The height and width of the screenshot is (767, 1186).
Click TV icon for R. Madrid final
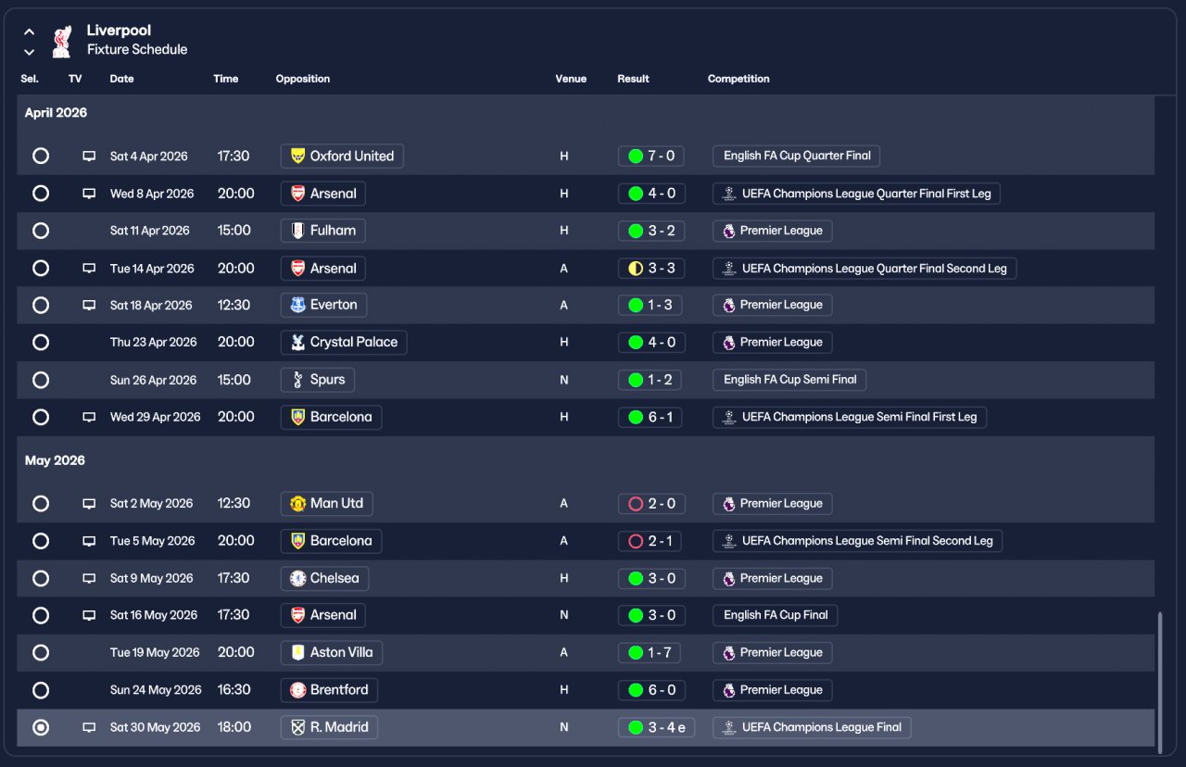click(x=89, y=728)
